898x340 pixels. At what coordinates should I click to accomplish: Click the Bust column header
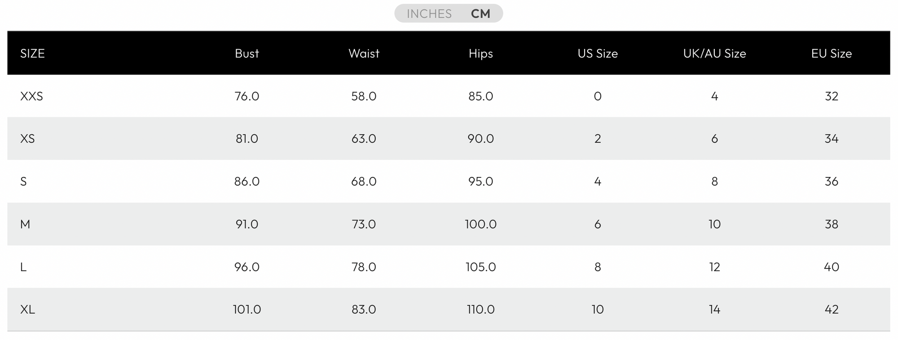[247, 53]
